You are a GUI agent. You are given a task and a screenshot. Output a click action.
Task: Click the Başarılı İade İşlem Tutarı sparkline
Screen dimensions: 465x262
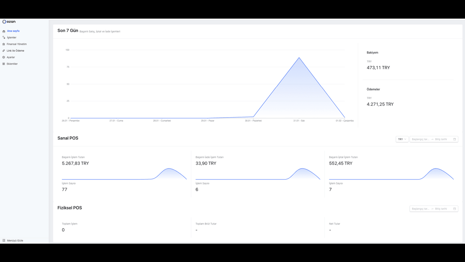point(258,174)
